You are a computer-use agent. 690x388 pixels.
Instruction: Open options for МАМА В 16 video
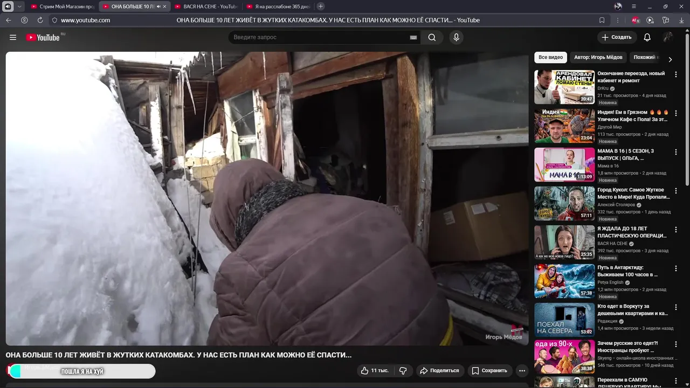click(676, 152)
